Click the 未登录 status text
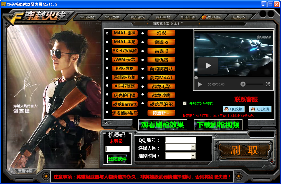Viewport: 281px width, 184px height. [x=116, y=141]
